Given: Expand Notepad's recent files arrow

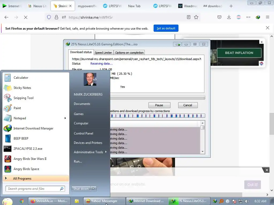Looking at the screenshot, I should [x=65, y=118].
